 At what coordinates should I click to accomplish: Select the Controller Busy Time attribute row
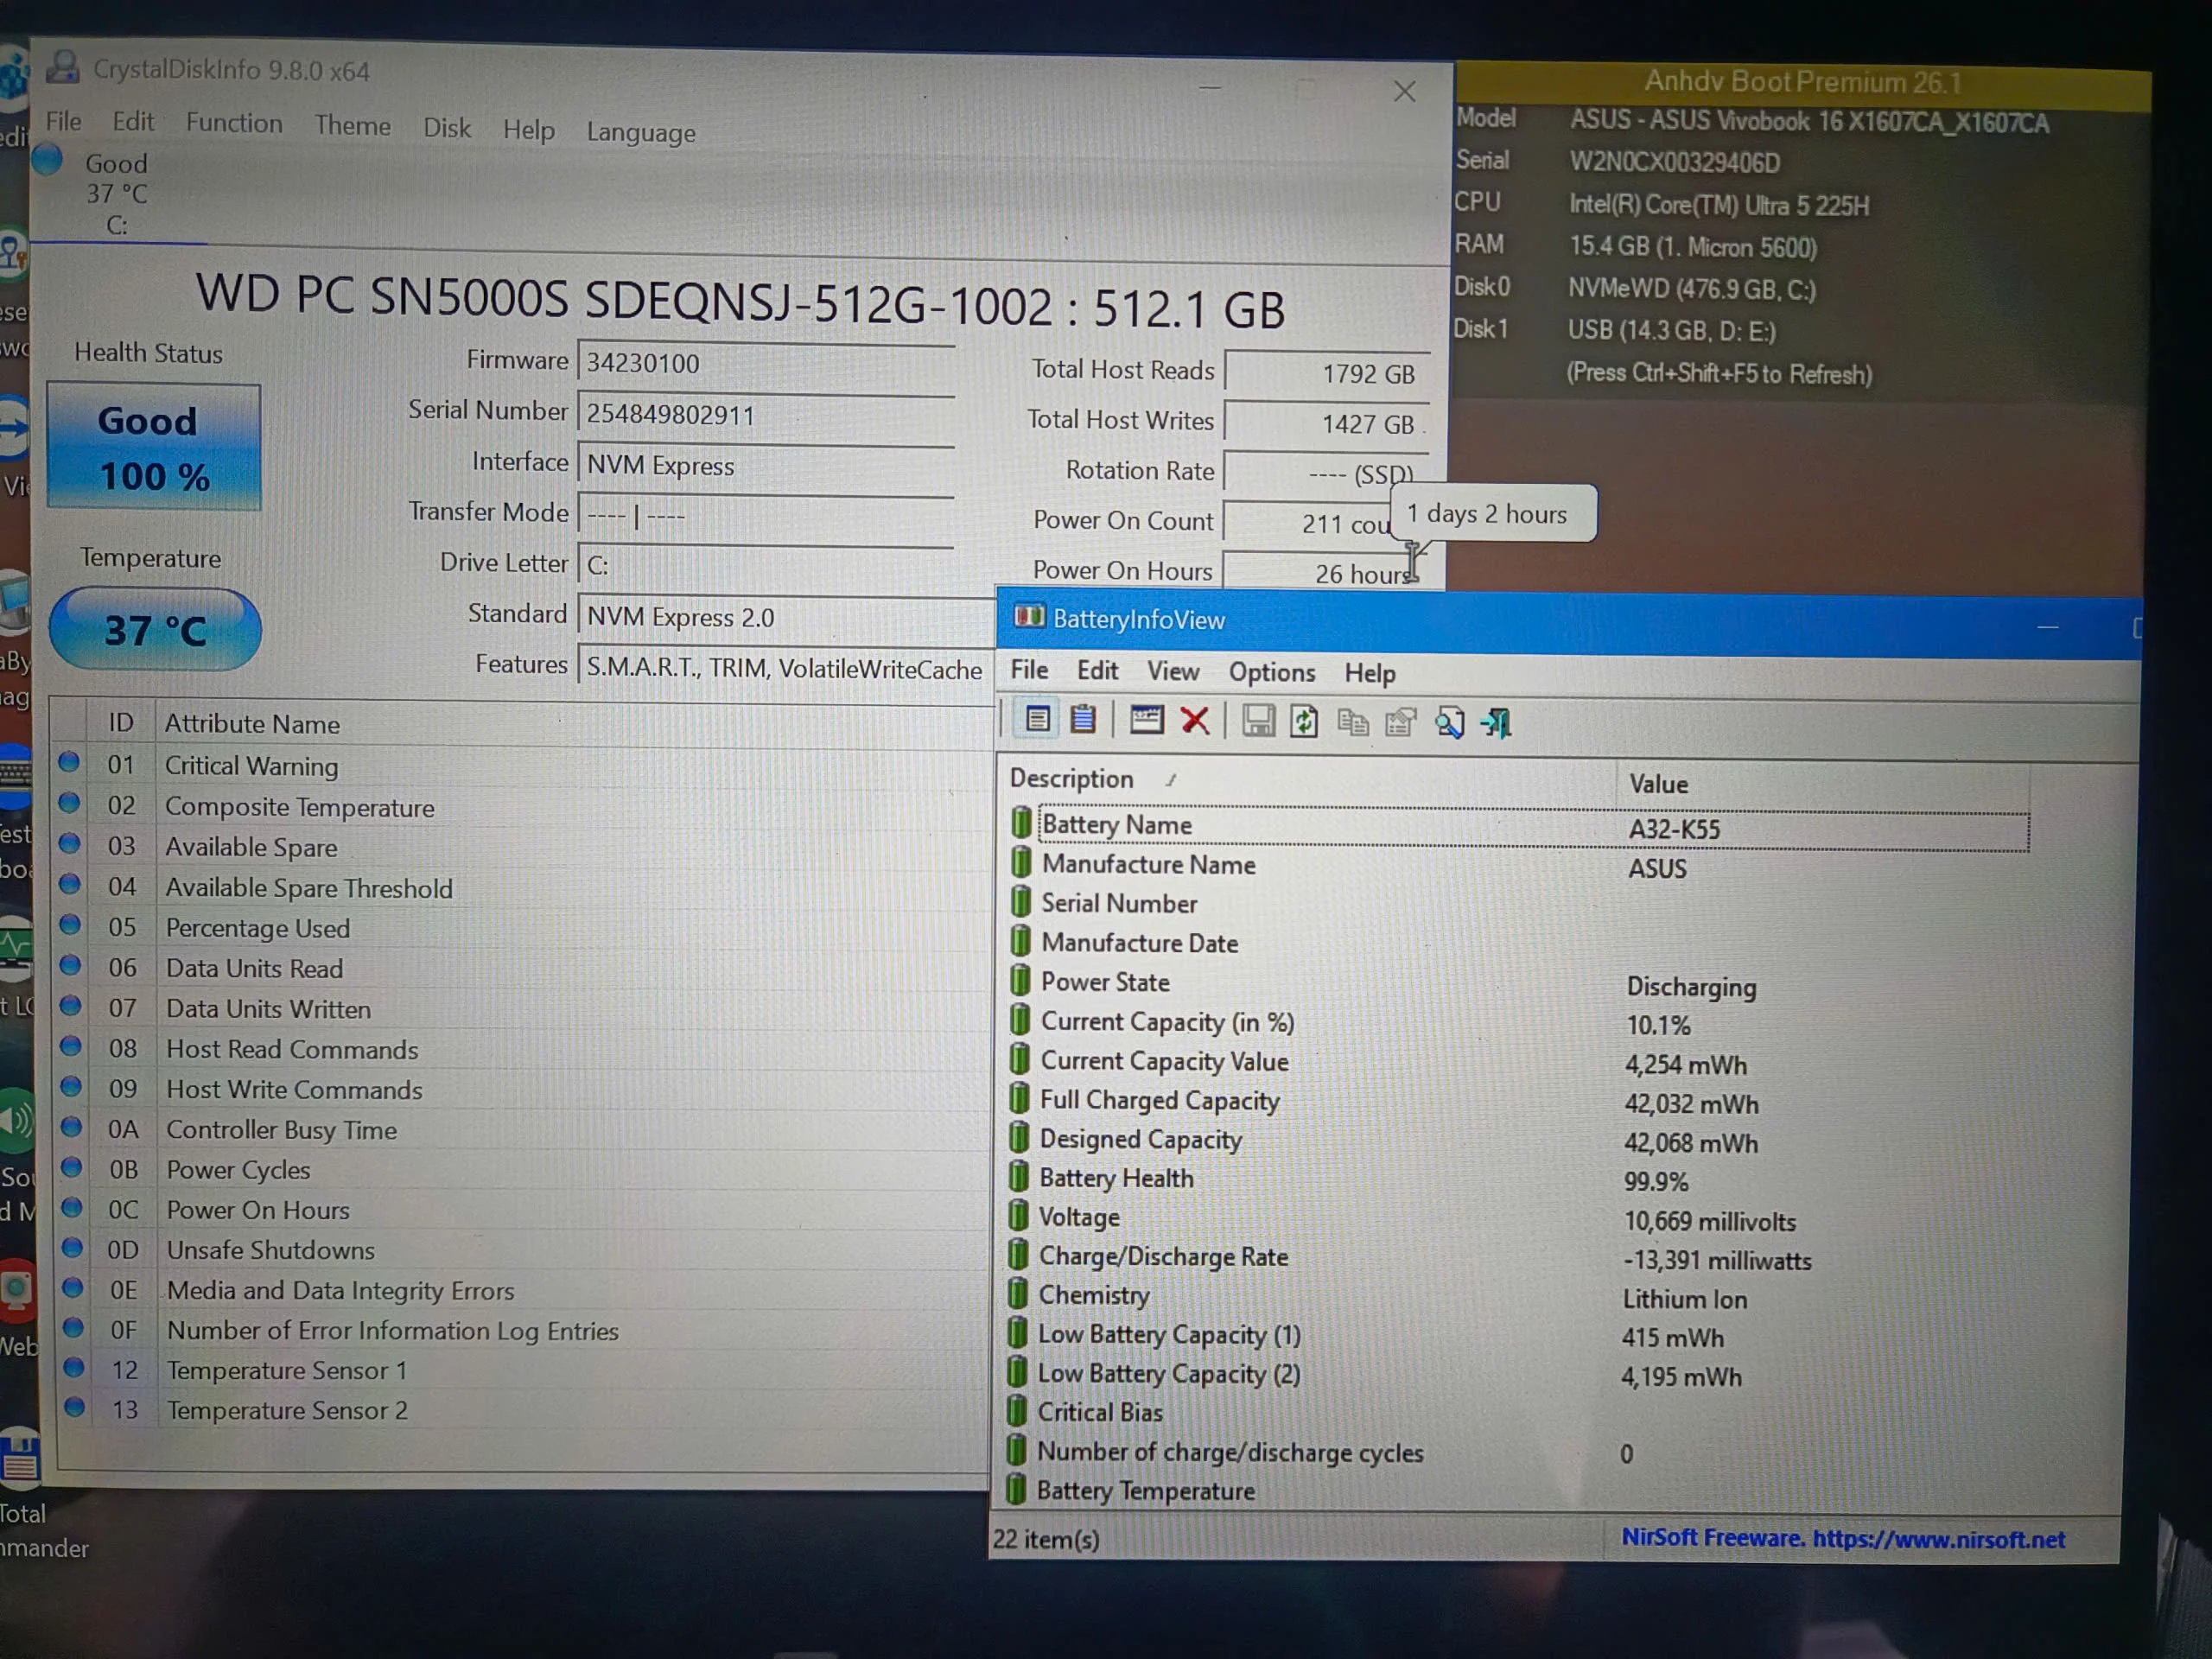click(x=522, y=1129)
